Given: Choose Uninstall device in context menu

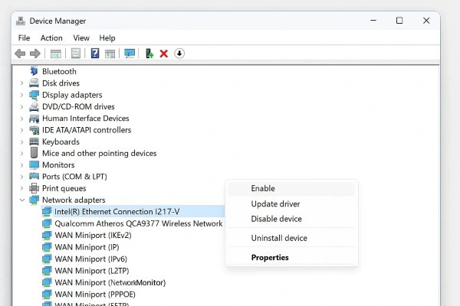Looking at the screenshot, I should pos(291,238).
